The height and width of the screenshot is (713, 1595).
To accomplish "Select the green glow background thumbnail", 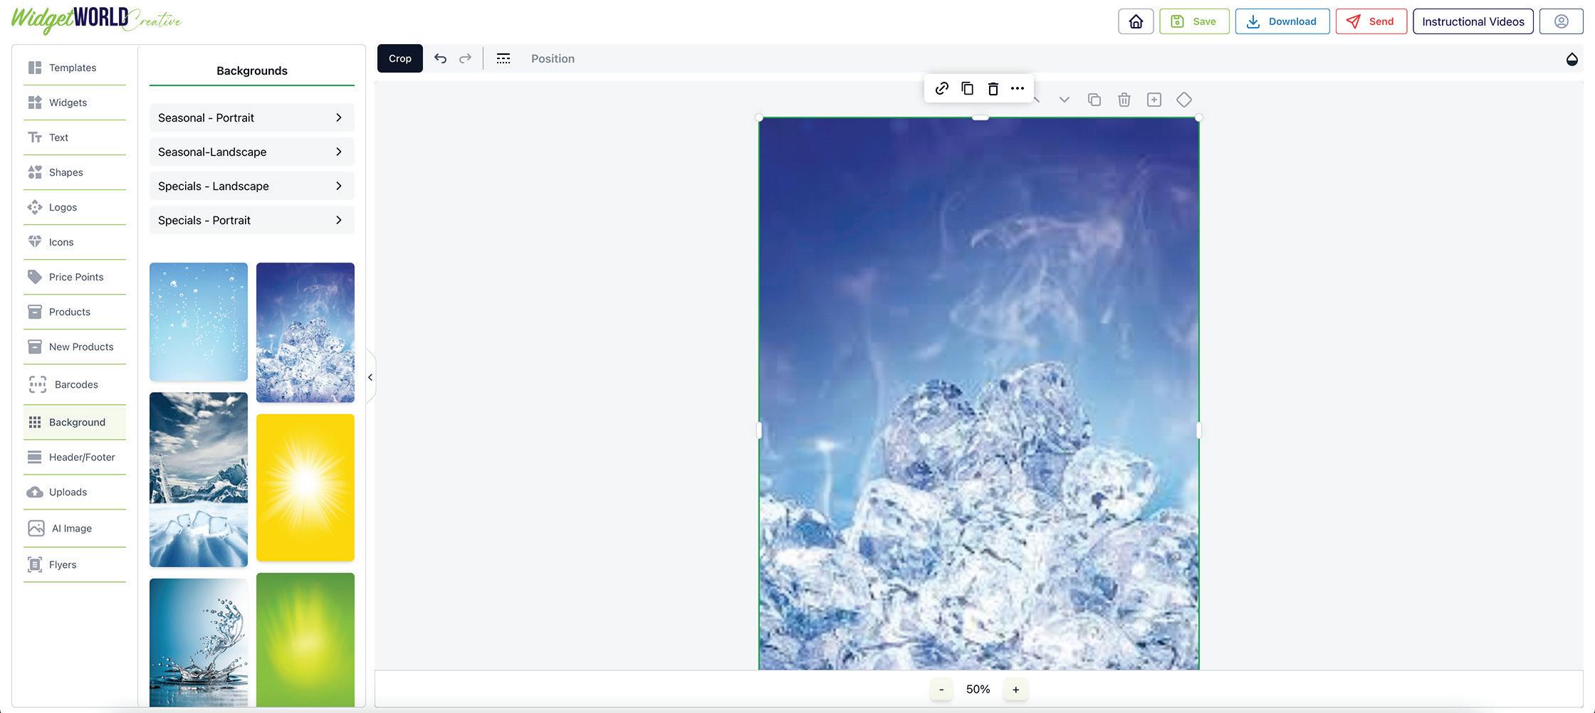I will (305, 640).
